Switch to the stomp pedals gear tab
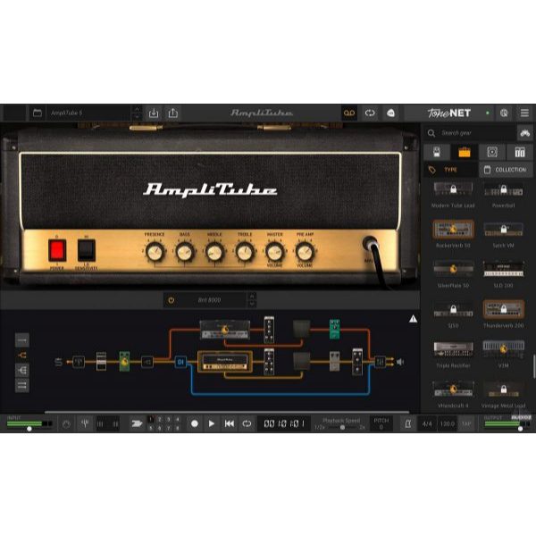This screenshot has height=536, width=536. pyautogui.click(x=437, y=152)
